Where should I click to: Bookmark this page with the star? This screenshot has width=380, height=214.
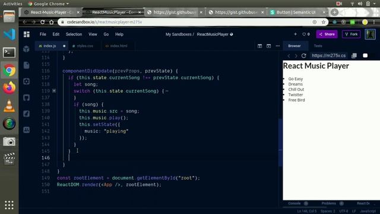(324, 22)
